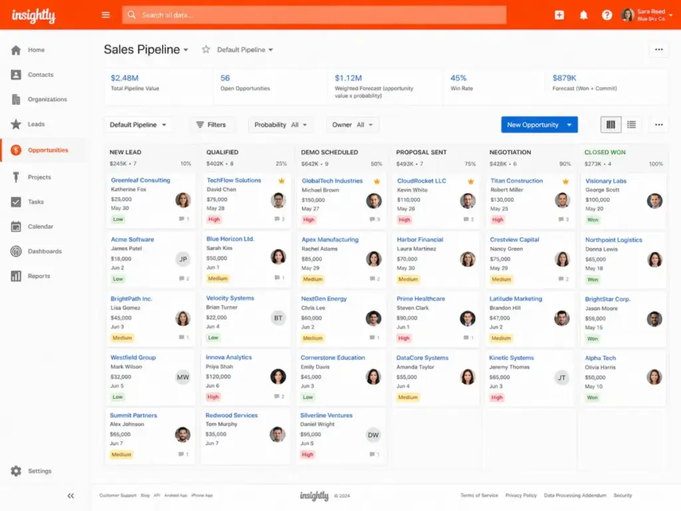Viewport: 681px width, 511px height.
Task: Click the JP avatar on Acme Software card
Action: pyautogui.click(x=183, y=259)
